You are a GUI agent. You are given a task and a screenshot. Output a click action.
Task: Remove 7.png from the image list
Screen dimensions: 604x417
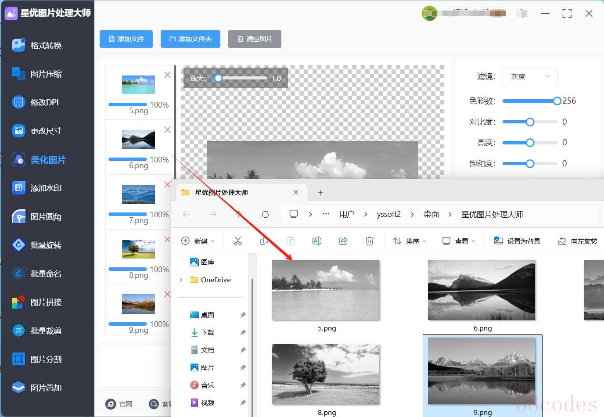167,184
